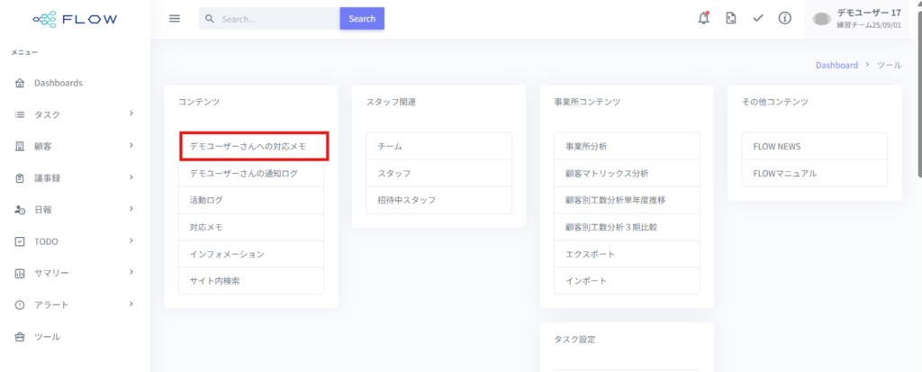Toggle the hamburger menu icon
Image resolution: width=922 pixels, height=372 pixels.
click(x=175, y=19)
